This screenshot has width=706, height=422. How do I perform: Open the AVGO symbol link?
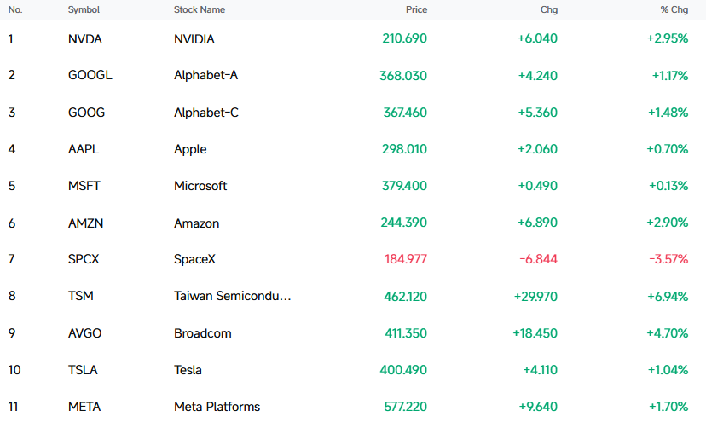[x=84, y=333]
